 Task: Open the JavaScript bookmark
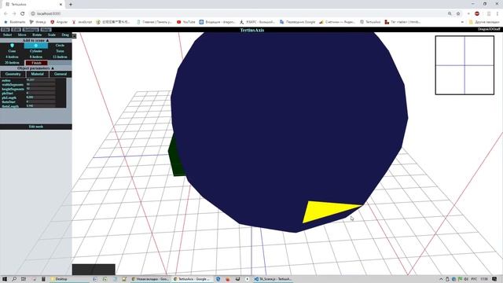pyautogui.click(x=82, y=22)
